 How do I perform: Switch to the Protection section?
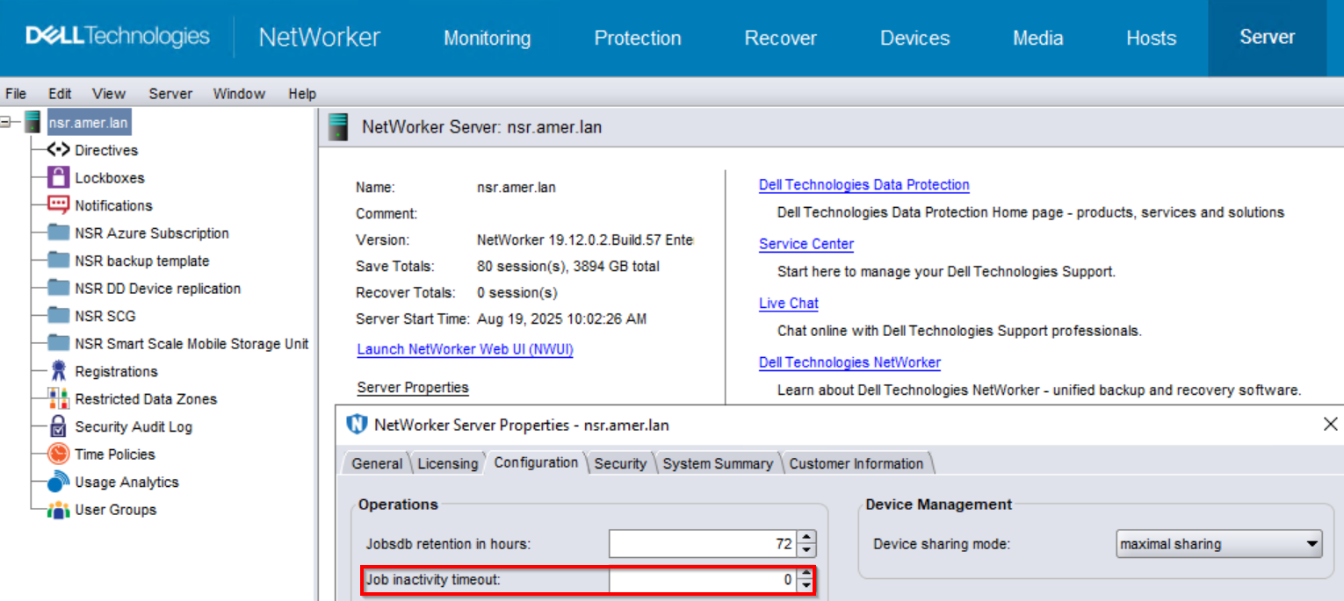[638, 38]
